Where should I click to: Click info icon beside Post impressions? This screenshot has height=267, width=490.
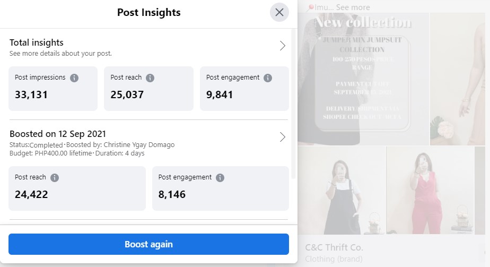point(74,78)
